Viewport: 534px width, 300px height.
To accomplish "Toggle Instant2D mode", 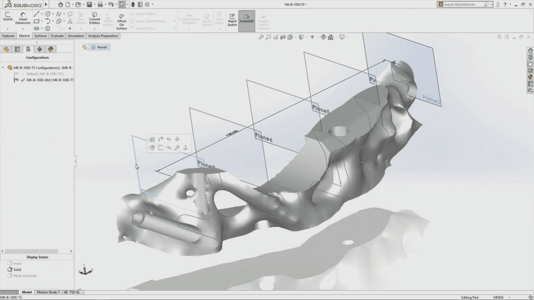I will point(246,21).
